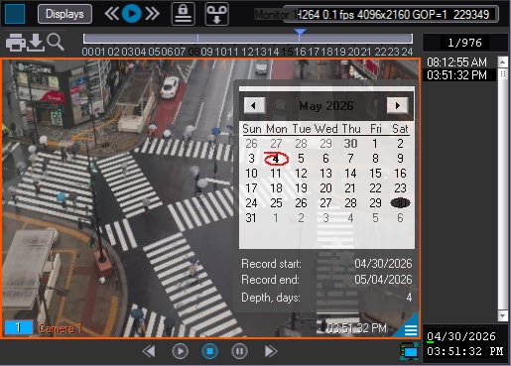Click the bottom play button
511x366 pixels.
tap(181, 351)
